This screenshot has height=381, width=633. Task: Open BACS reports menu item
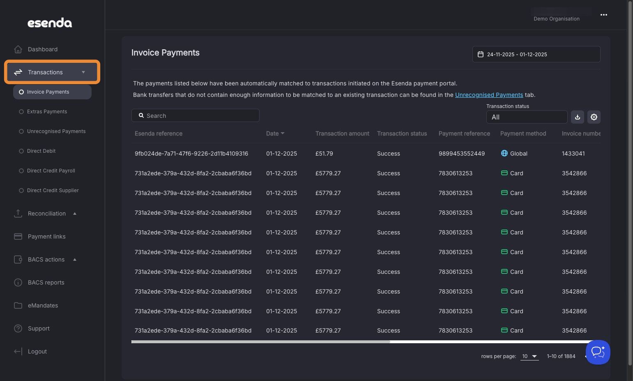coord(46,282)
